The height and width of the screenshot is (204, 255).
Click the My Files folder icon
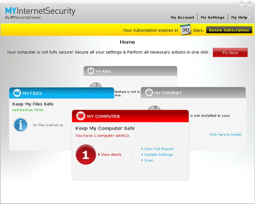point(17,93)
